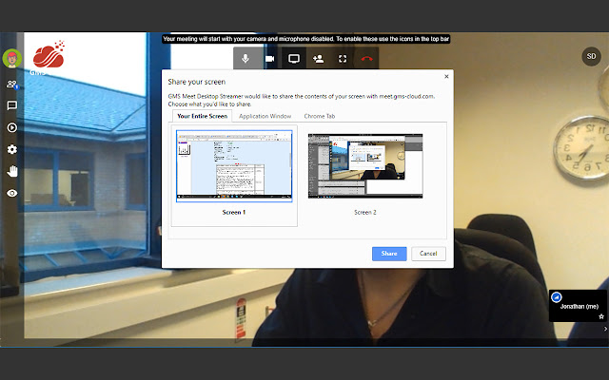Close the Share your screen dialog
Viewport: 609px width, 380px height.
point(446,76)
